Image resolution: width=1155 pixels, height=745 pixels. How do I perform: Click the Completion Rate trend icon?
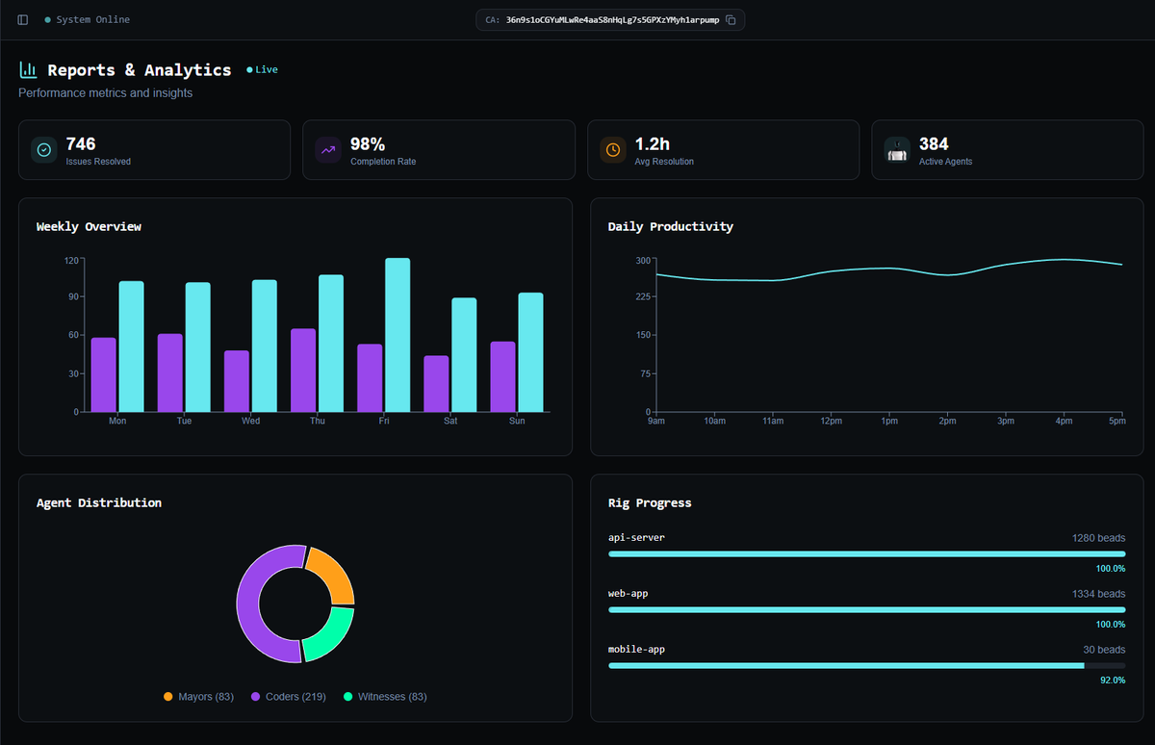[x=328, y=149]
